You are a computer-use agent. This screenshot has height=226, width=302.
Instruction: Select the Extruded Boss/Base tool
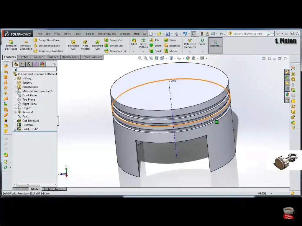pyautogui.click(x=11, y=45)
